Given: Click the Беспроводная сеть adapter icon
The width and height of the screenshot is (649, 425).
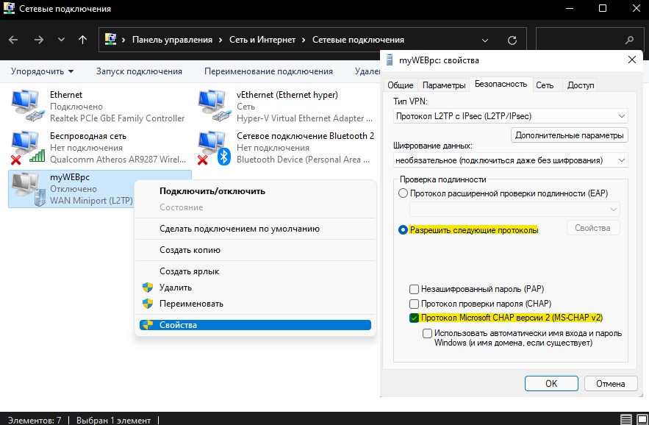Looking at the screenshot, I should 28,148.
